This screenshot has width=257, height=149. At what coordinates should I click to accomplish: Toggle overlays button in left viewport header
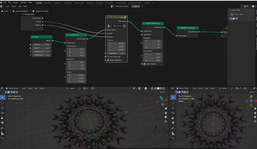(146, 89)
